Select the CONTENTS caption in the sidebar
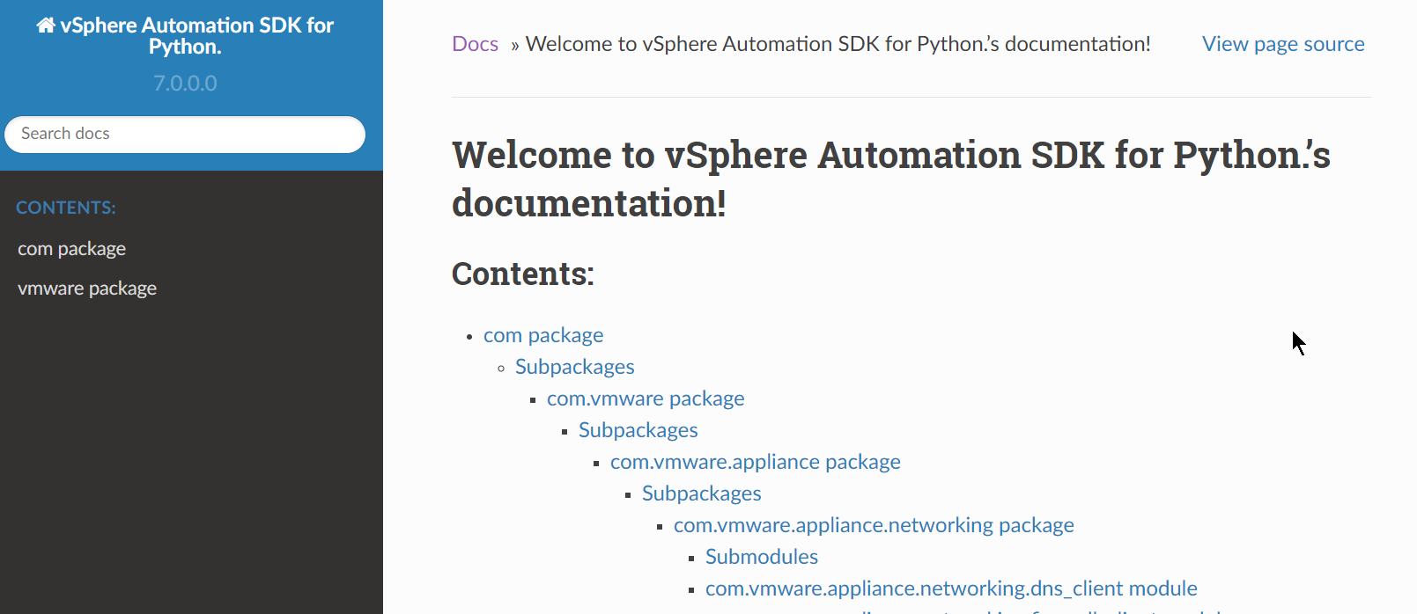The image size is (1417, 614). pos(66,208)
